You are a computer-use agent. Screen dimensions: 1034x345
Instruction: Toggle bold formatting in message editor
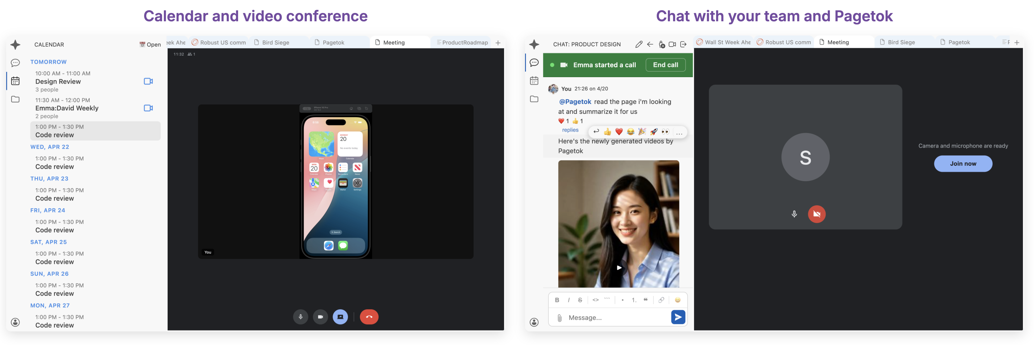[557, 300]
